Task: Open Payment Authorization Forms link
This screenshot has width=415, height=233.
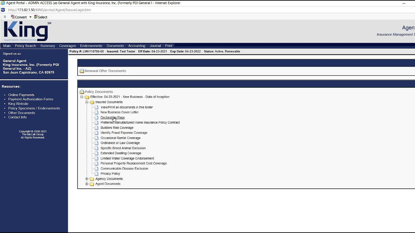Action: [x=31, y=99]
